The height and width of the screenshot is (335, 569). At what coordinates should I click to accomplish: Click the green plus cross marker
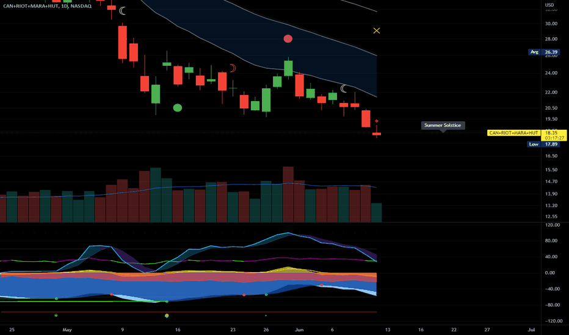(x=233, y=88)
